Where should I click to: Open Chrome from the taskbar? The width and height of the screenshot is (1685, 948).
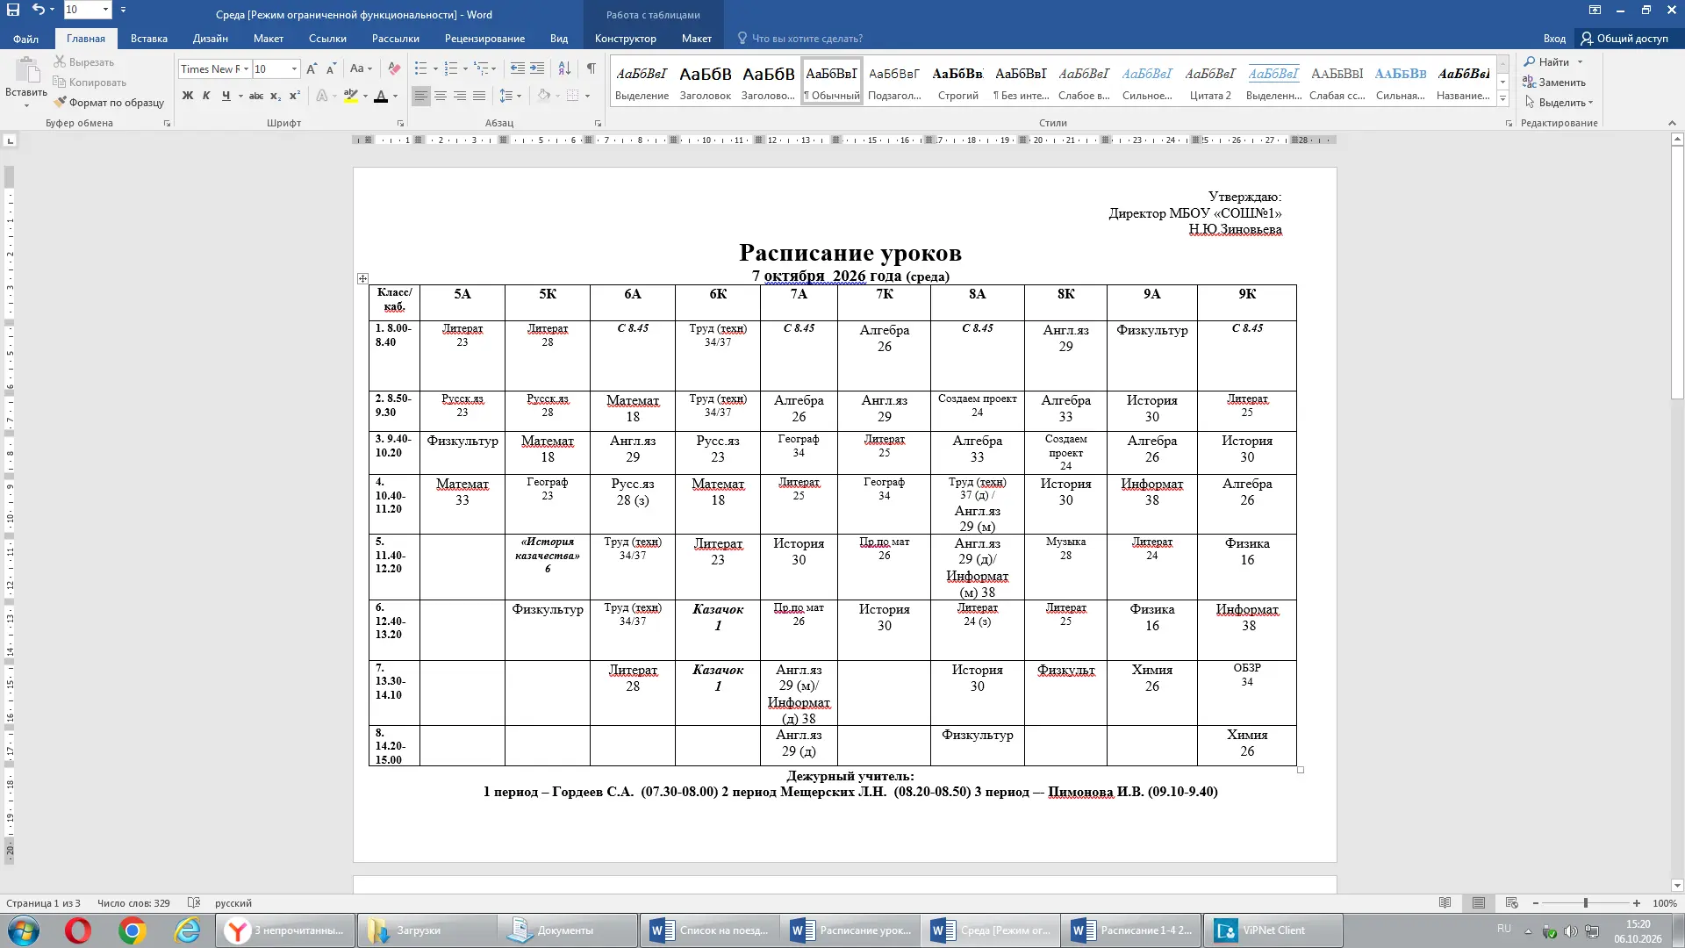tap(133, 930)
